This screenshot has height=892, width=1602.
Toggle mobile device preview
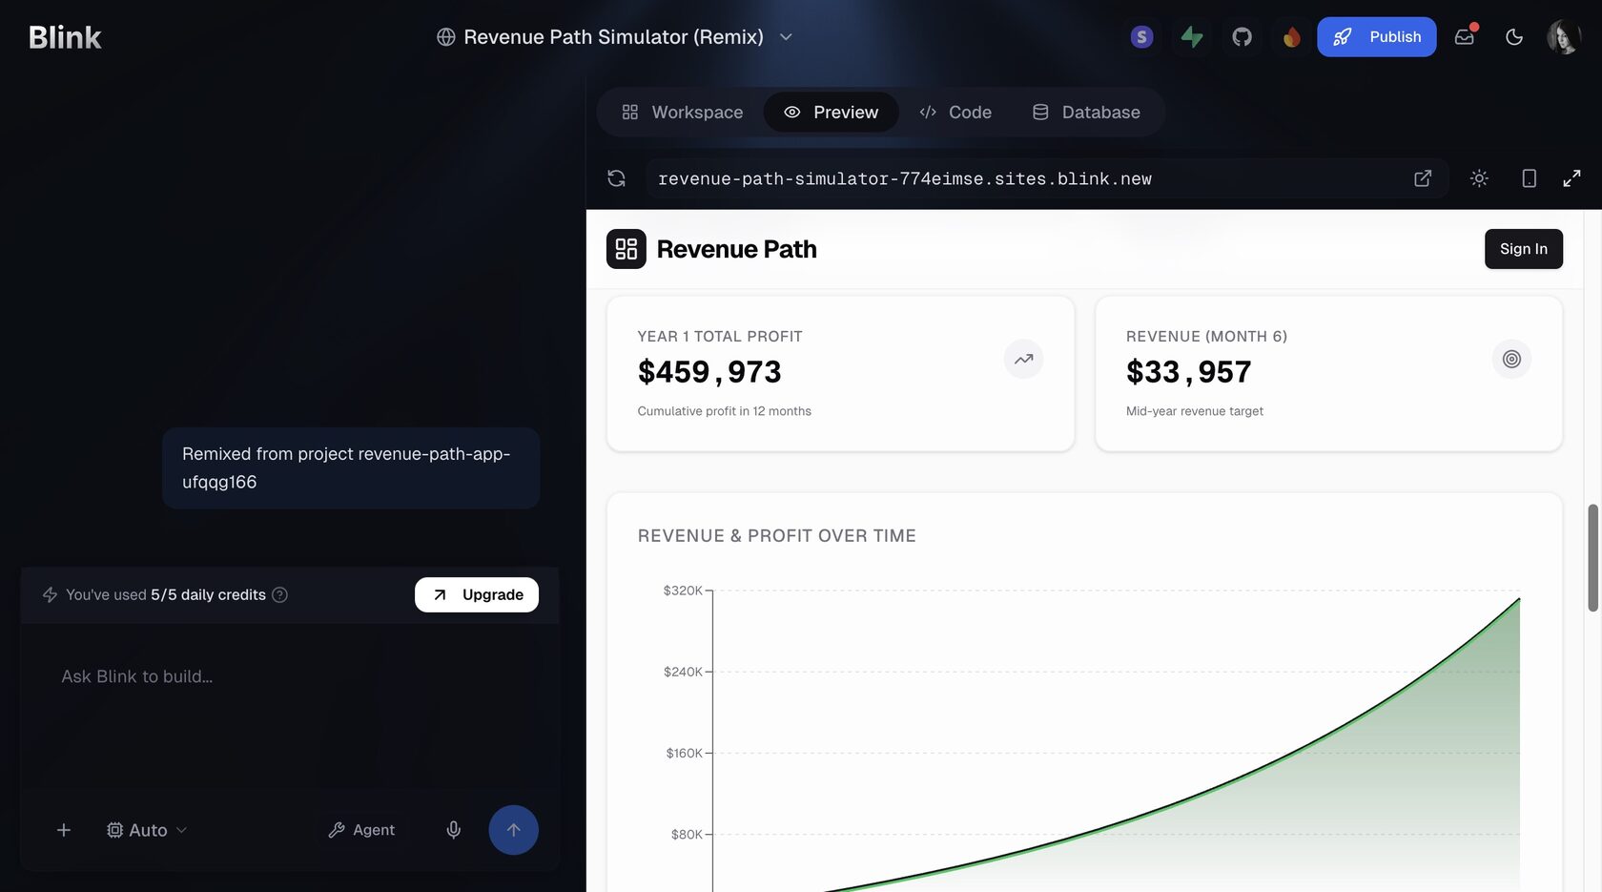1529,178
